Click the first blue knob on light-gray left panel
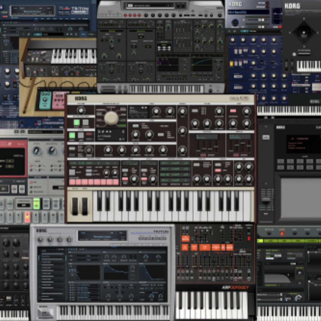 37,151
